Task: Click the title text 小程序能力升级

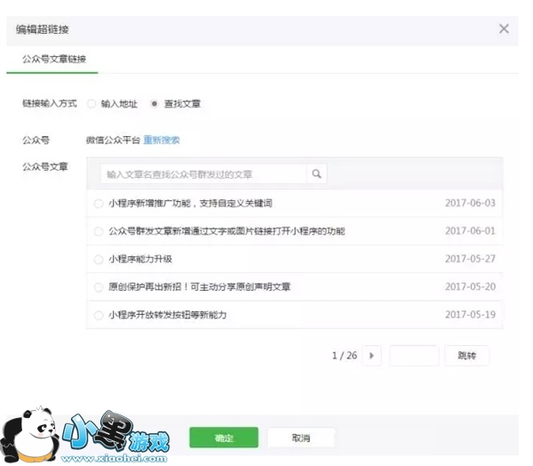Action: pos(140,259)
